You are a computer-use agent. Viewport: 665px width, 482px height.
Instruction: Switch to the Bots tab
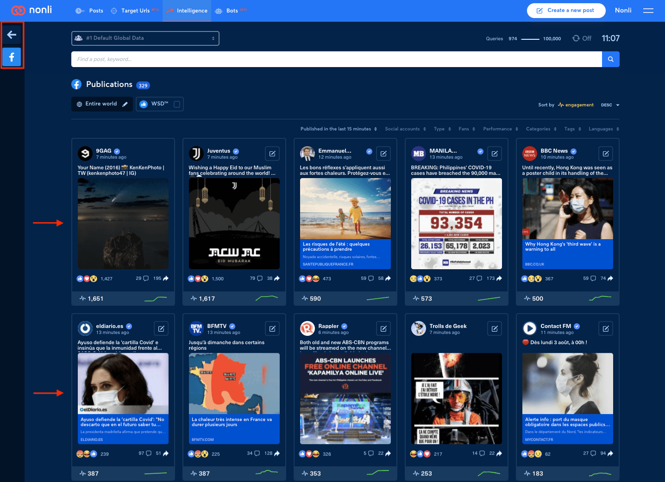point(231,11)
